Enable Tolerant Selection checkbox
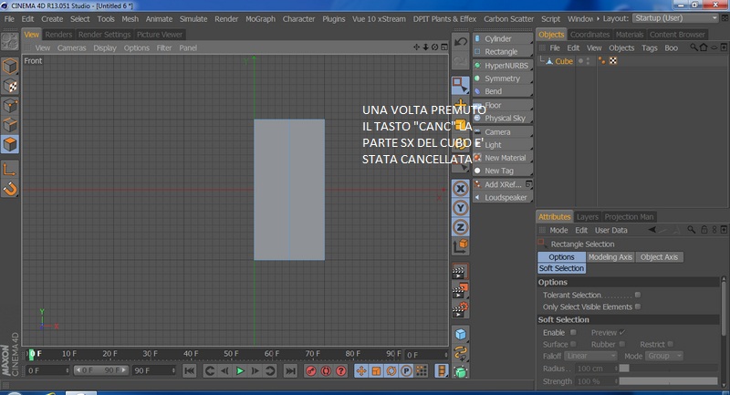Screen dimensions: 730x395 [638, 295]
